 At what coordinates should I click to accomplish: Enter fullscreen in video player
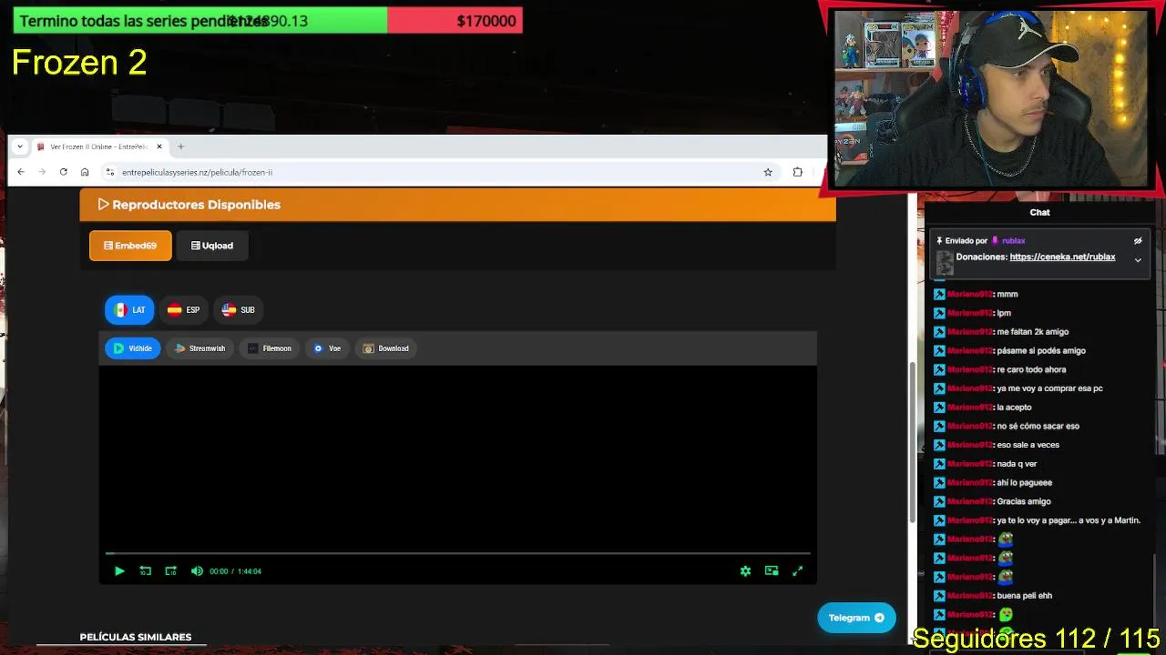click(x=797, y=571)
